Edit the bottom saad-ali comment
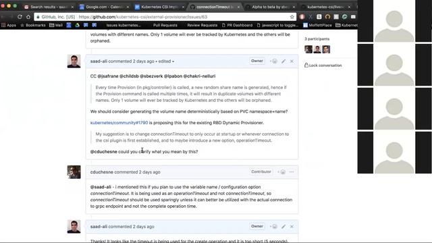This screenshot has width=432, height=243. [283, 227]
